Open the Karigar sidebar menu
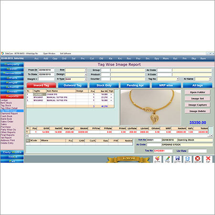Viewport: 215px width, 215px height. pyautogui.click(x=12, y=83)
